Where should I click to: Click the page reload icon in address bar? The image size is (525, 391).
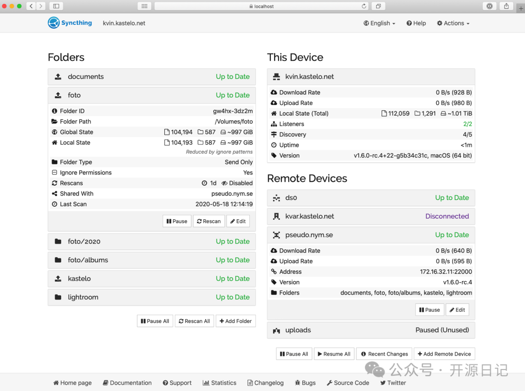(x=364, y=6)
